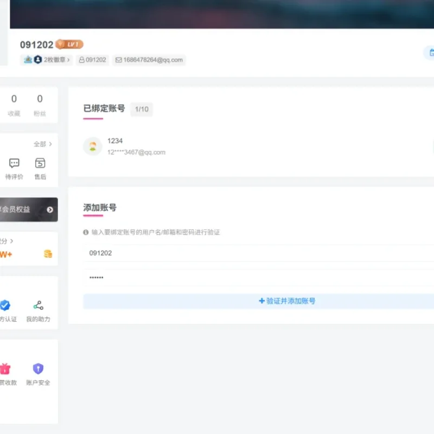Click the W+ points value

tap(6, 254)
